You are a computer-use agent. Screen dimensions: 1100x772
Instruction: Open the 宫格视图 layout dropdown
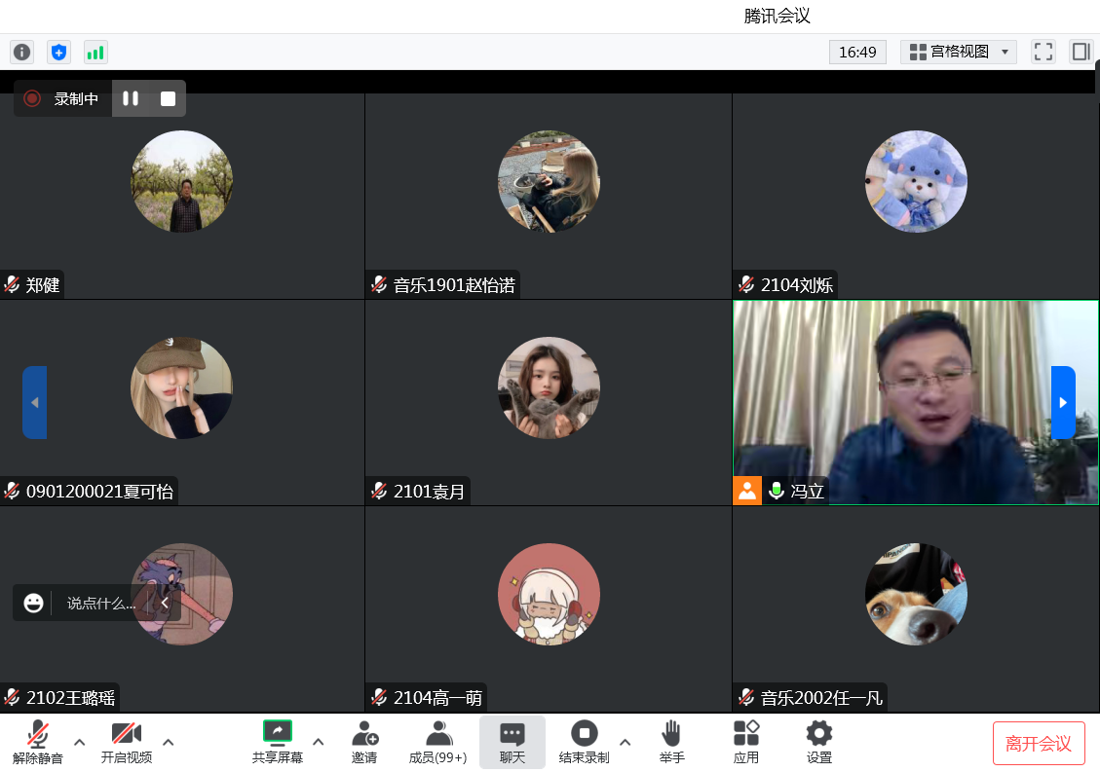click(x=959, y=52)
